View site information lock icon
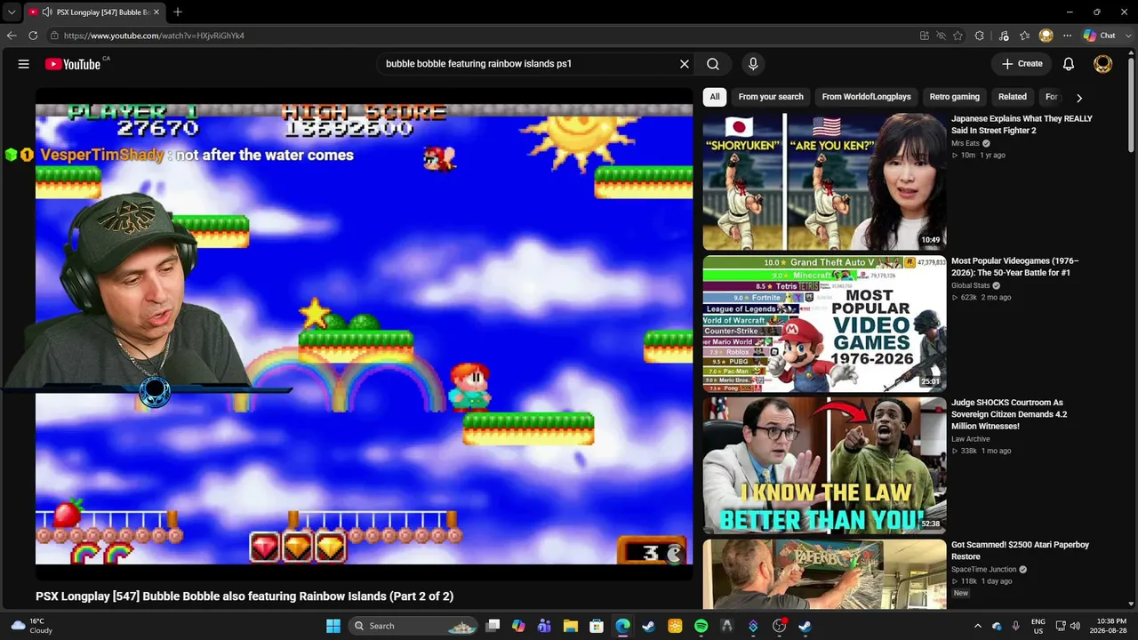 [x=54, y=36]
